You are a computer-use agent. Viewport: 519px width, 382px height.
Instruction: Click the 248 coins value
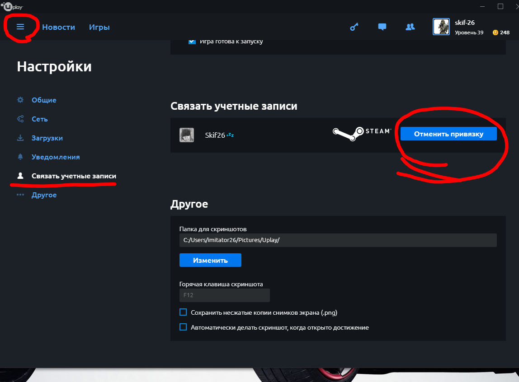click(x=505, y=33)
